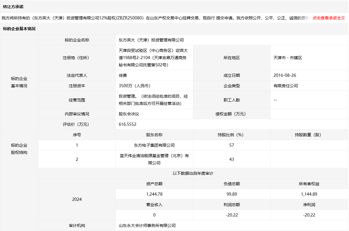The width and height of the screenshot is (349, 231).
Task: Select total assets figure 1,244.78
Action: coord(154,194)
